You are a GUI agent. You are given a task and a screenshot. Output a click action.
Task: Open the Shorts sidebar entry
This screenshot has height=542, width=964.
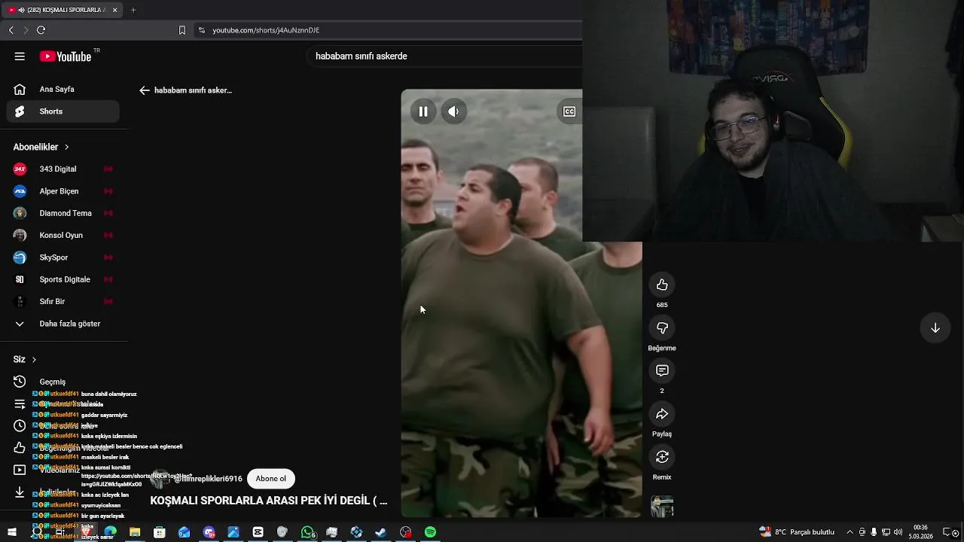click(x=63, y=111)
